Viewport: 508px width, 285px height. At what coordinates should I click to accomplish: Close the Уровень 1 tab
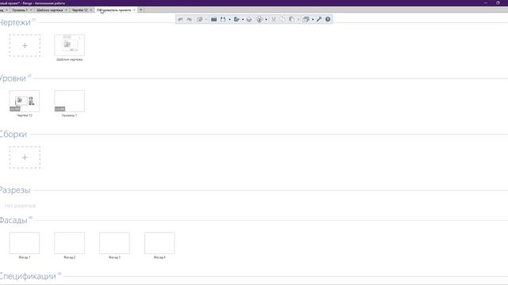click(31, 10)
